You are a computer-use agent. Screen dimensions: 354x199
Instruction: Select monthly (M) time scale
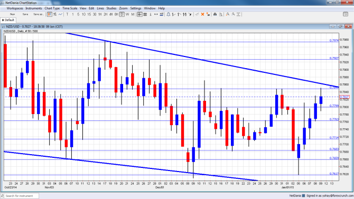pos(133,14)
